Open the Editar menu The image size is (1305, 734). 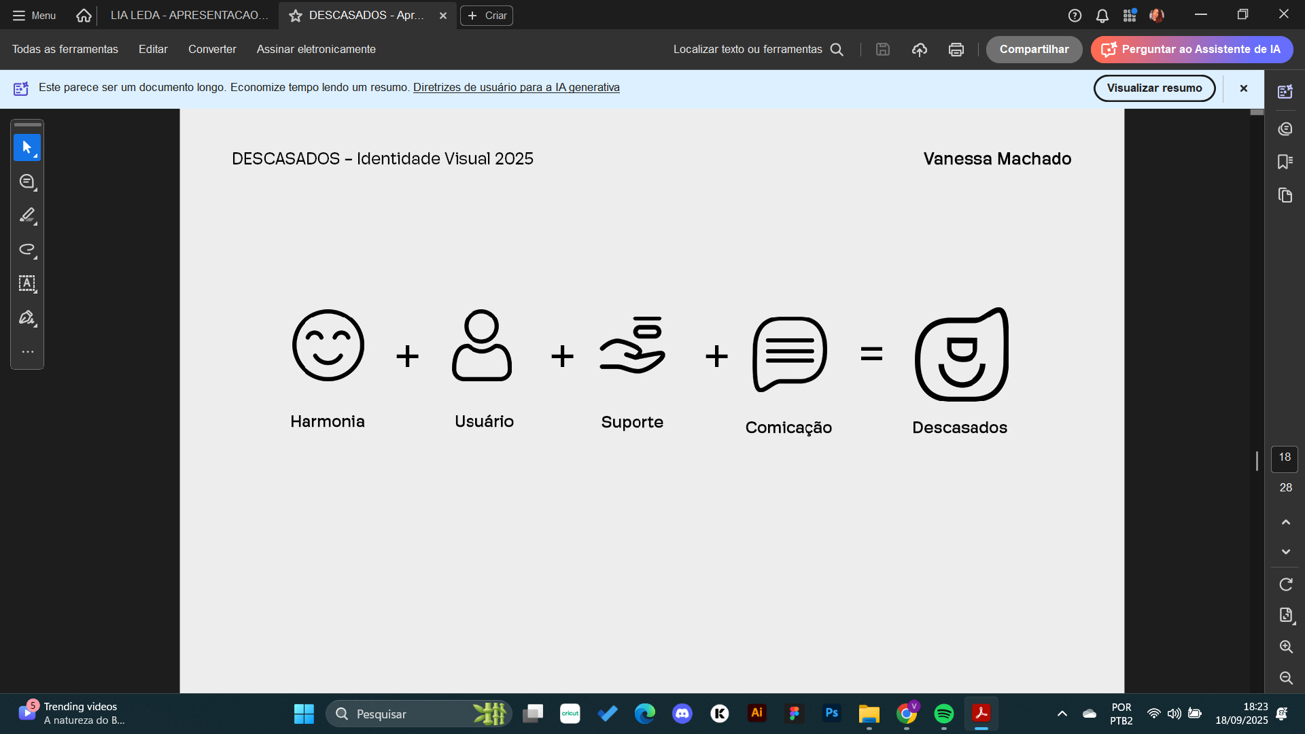[152, 49]
